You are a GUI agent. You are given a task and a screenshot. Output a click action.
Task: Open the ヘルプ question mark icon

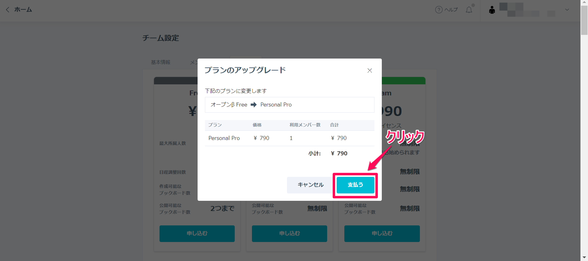coord(439,10)
